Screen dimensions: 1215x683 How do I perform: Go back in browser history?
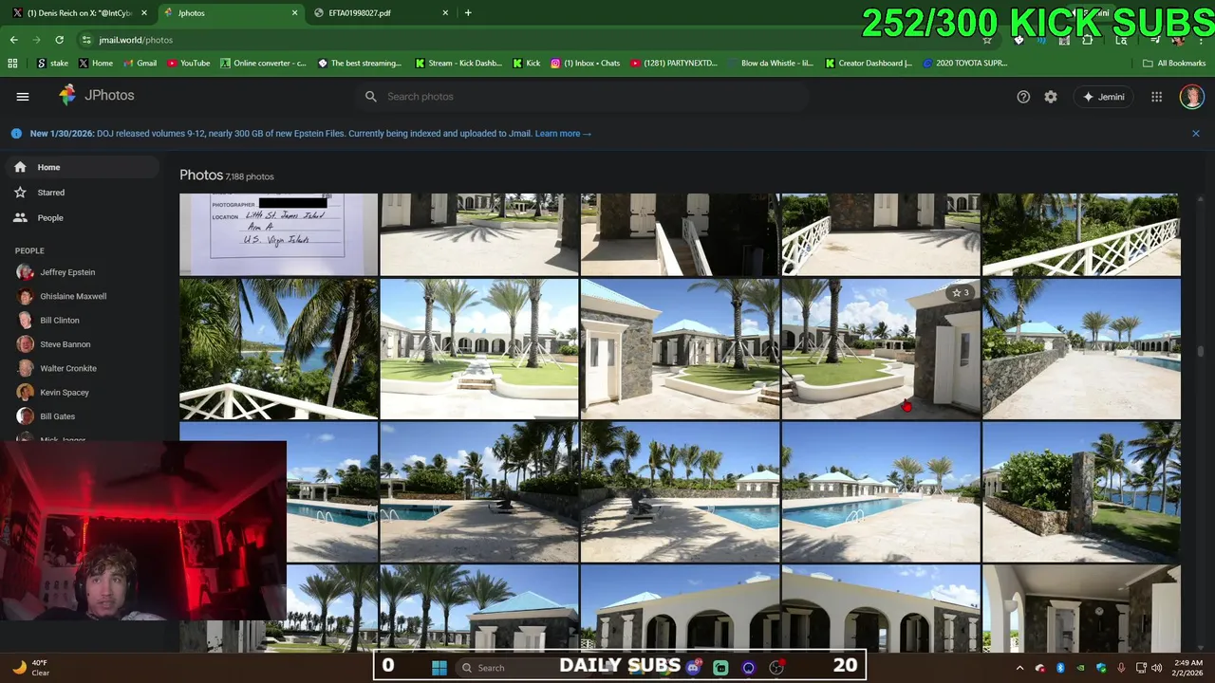pyautogui.click(x=13, y=40)
